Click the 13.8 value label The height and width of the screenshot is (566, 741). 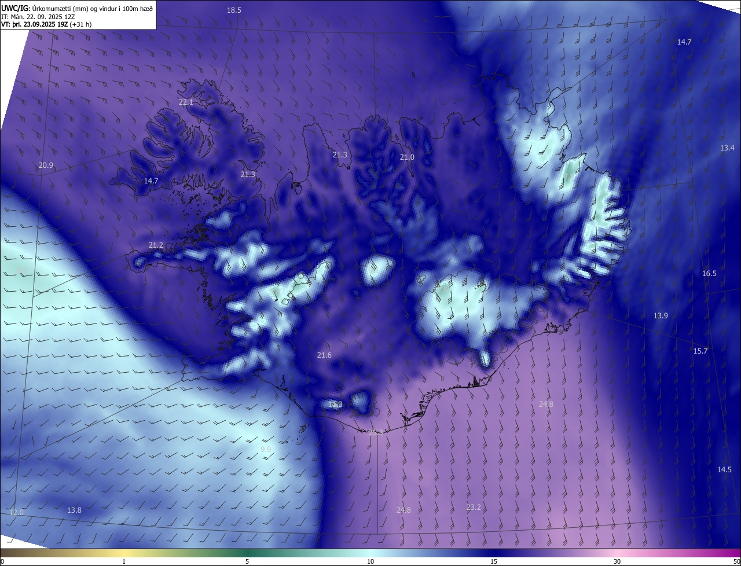pyautogui.click(x=74, y=510)
